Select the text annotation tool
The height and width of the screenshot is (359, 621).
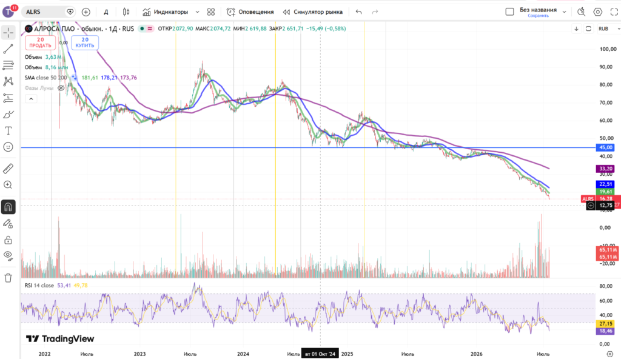point(8,131)
